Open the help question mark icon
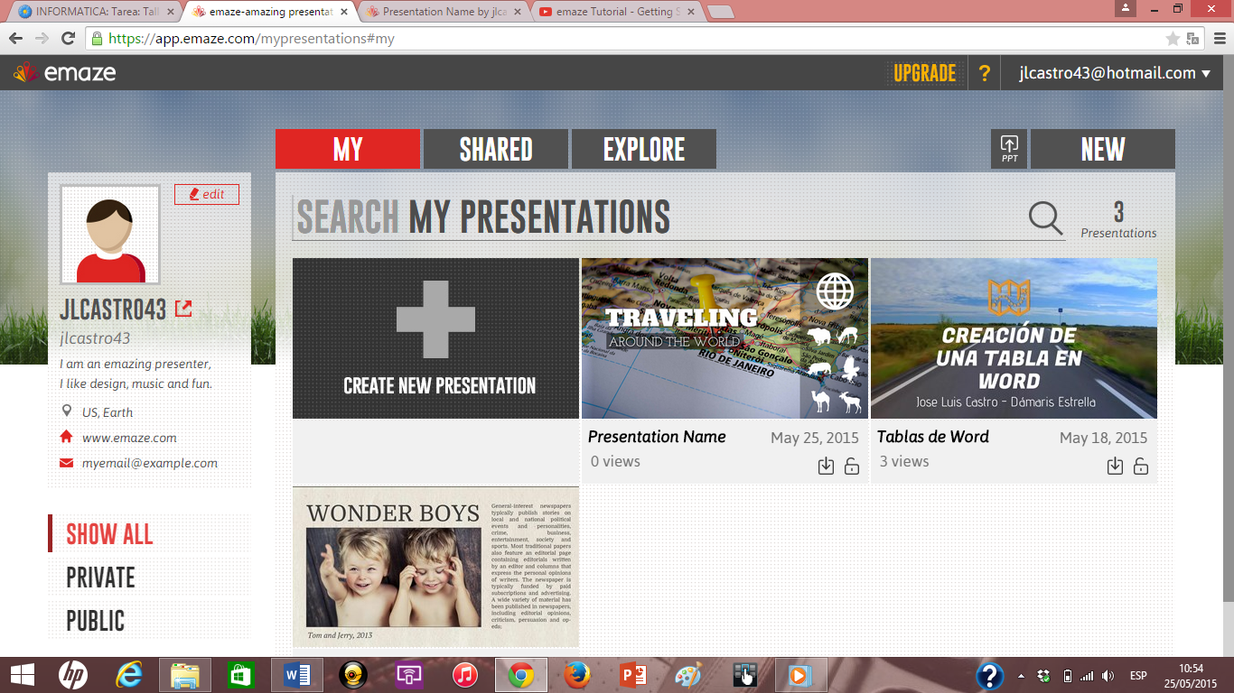Viewport: 1234px width, 693px height. tap(985, 74)
